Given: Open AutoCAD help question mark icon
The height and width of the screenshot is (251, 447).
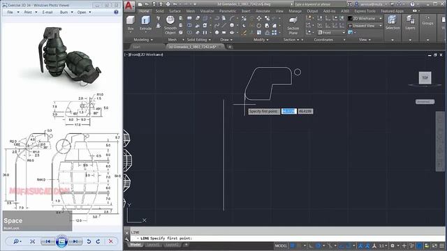Looking at the screenshot, I should click(x=412, y=4).
